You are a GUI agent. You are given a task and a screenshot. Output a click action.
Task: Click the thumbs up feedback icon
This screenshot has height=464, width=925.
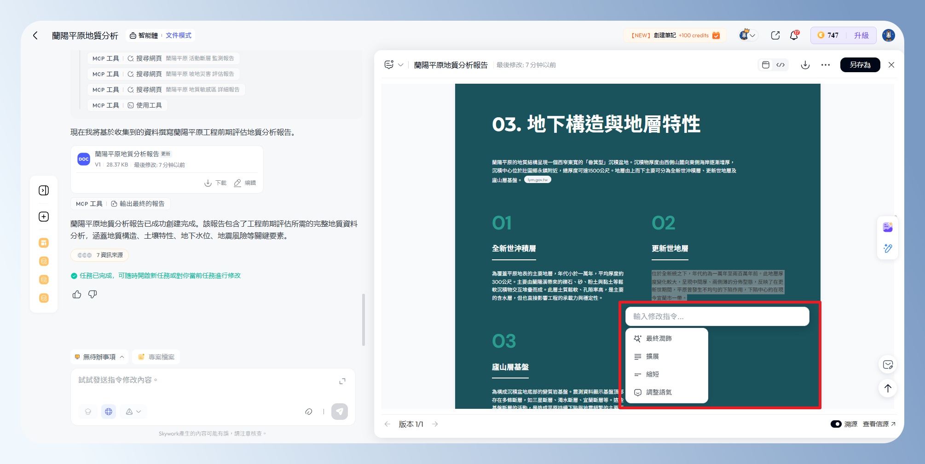[77, 294]
